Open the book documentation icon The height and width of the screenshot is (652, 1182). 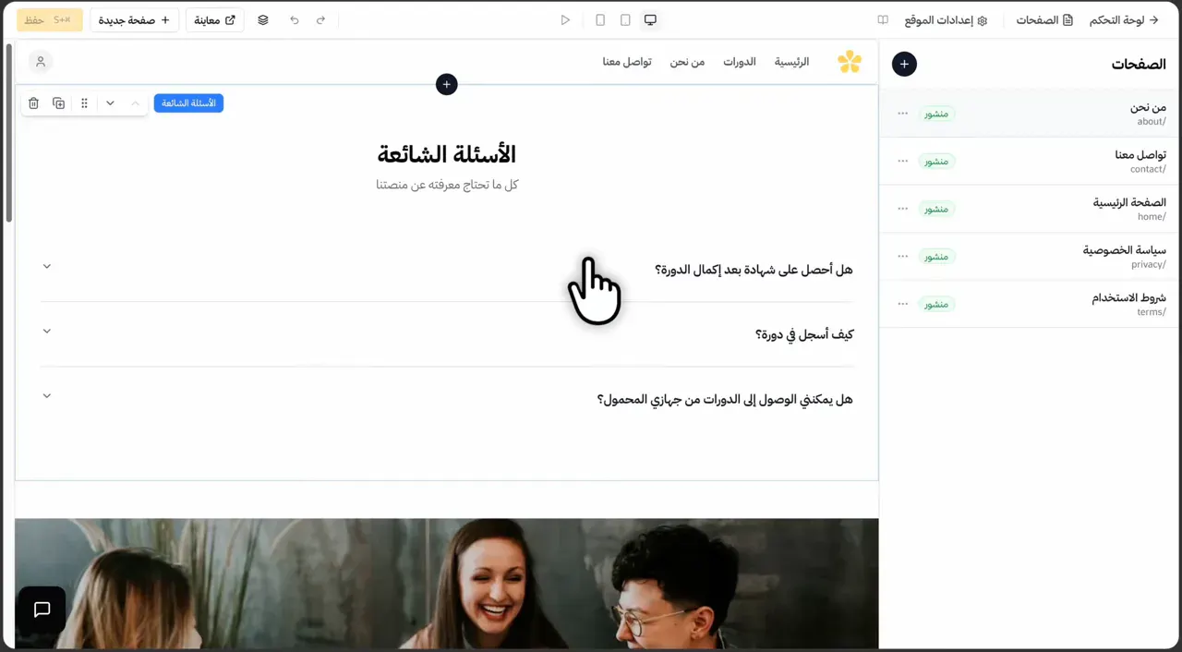point(883,19)
